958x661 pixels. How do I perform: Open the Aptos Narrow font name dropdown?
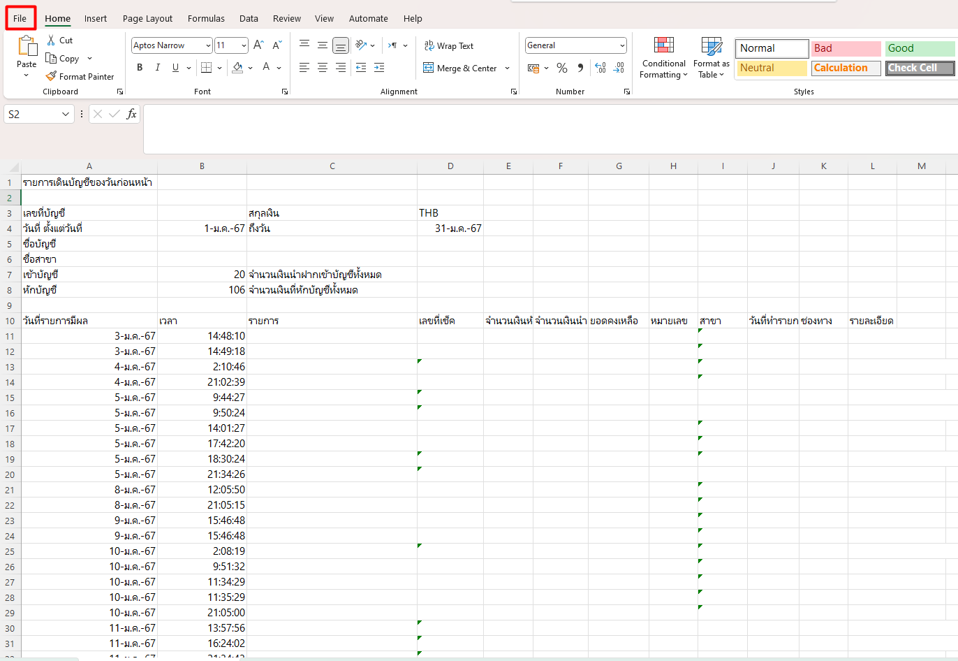pos(208,45)
